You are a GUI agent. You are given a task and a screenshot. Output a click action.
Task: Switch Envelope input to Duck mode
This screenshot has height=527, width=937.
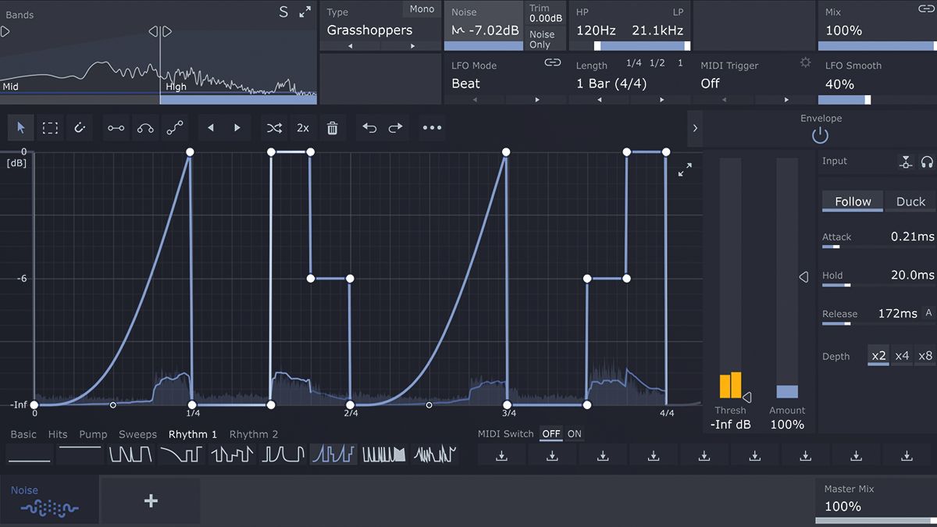pos(910,201)
